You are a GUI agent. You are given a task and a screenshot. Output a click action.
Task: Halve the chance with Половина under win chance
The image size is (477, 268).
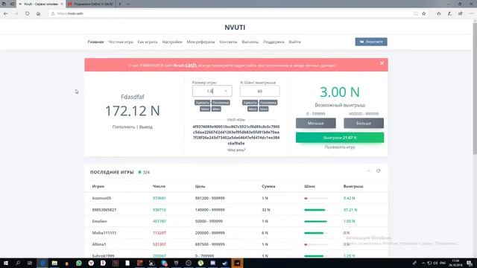(x=268, y=103)
